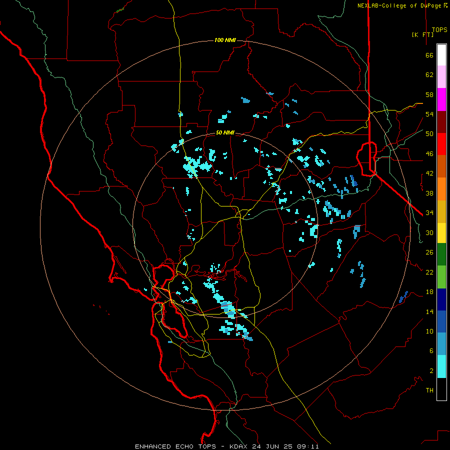The height and width of the screenshot is (450, 450).
Task: Click the legend value 66
Action: [429, 55]
